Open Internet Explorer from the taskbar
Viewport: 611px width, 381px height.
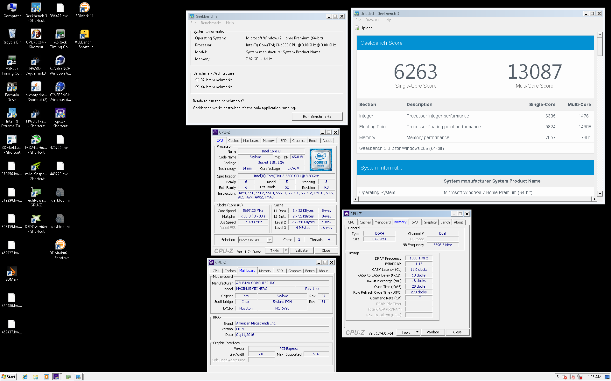pos(25,377)
